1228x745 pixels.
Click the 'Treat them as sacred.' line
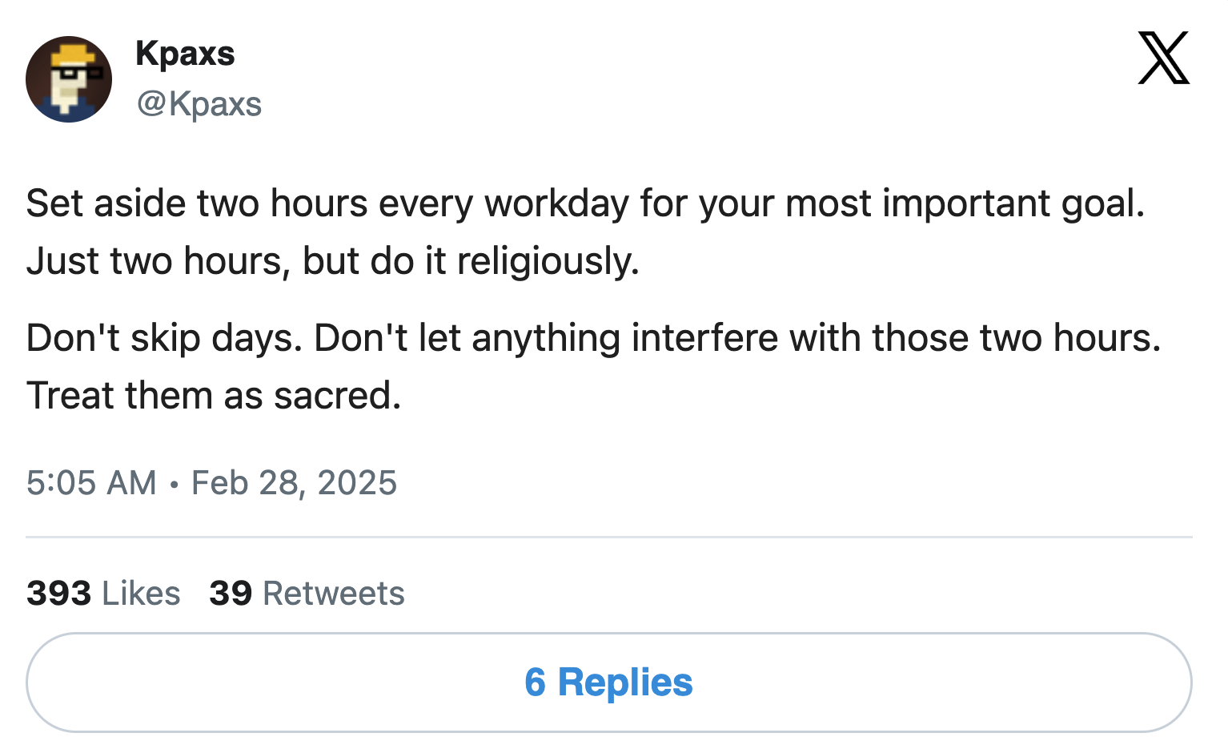coord(214,396)
